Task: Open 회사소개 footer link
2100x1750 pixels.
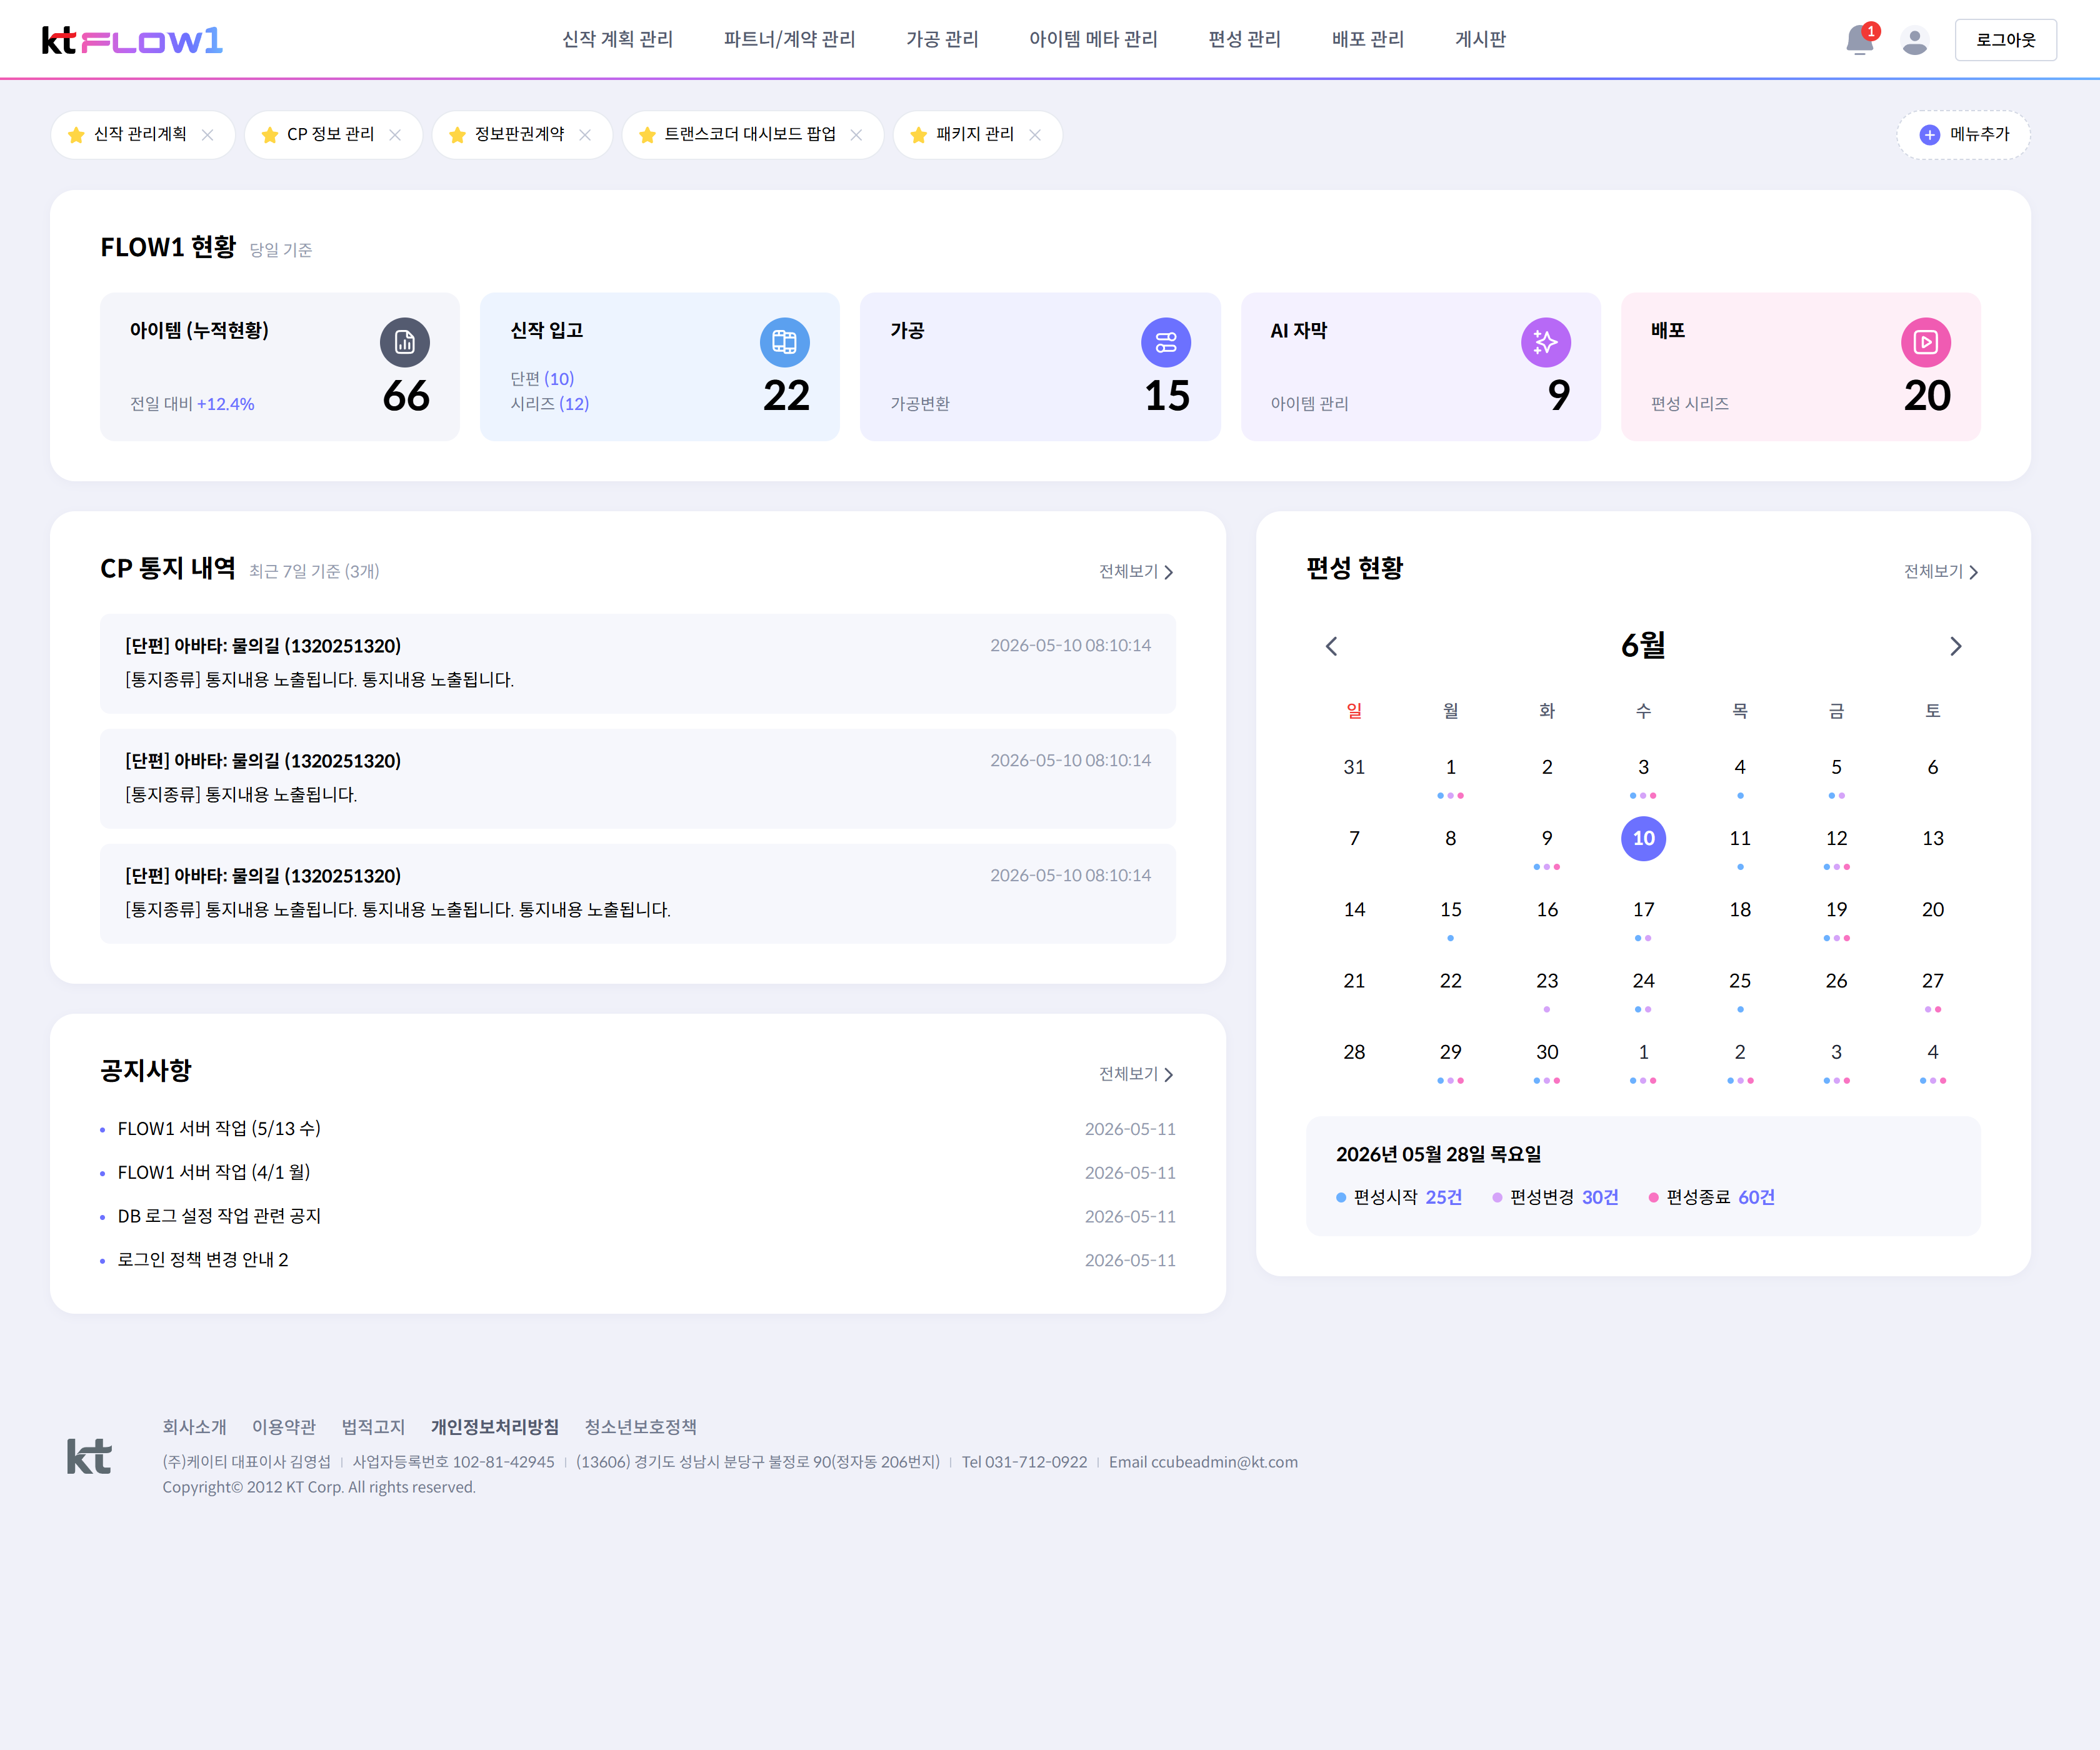Action: click(195, 1427)
